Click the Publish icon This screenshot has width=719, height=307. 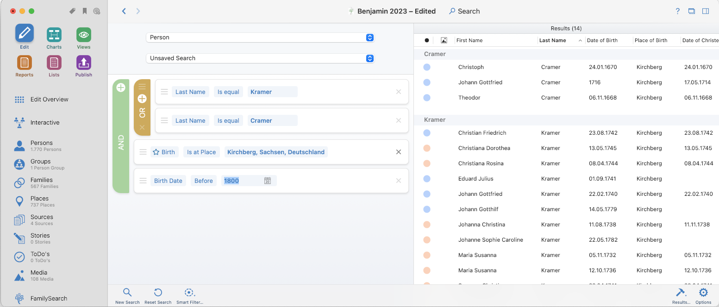[84, 63]
